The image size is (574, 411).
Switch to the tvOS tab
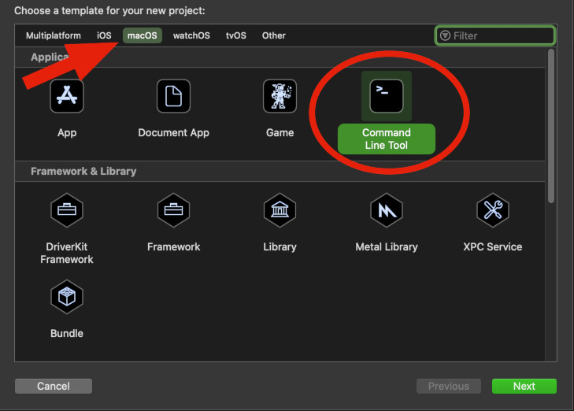[236, 35]
